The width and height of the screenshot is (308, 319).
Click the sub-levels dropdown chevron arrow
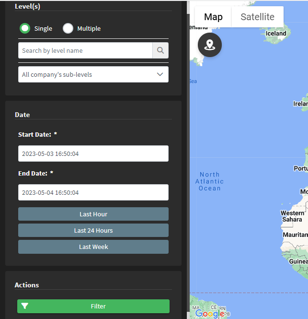click(160, 74)
